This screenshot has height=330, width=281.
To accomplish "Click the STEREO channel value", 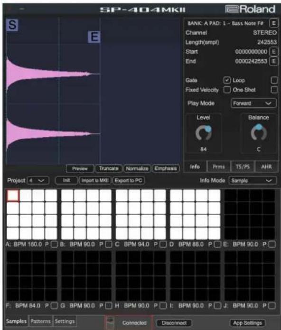I will pyautogui.click(x=265, y=33).
